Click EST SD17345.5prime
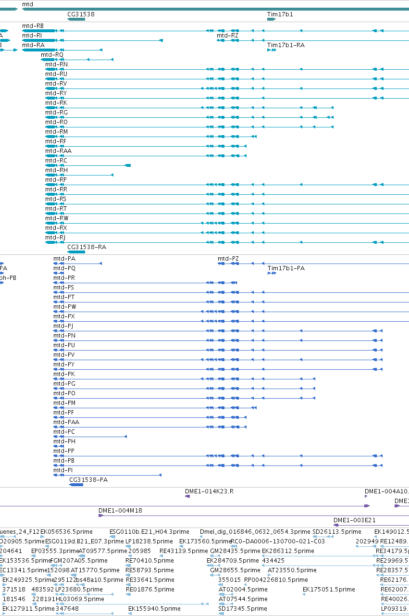The height and width of the screenshot is (616, 409). pyautogui.click(x=242, y=608)
